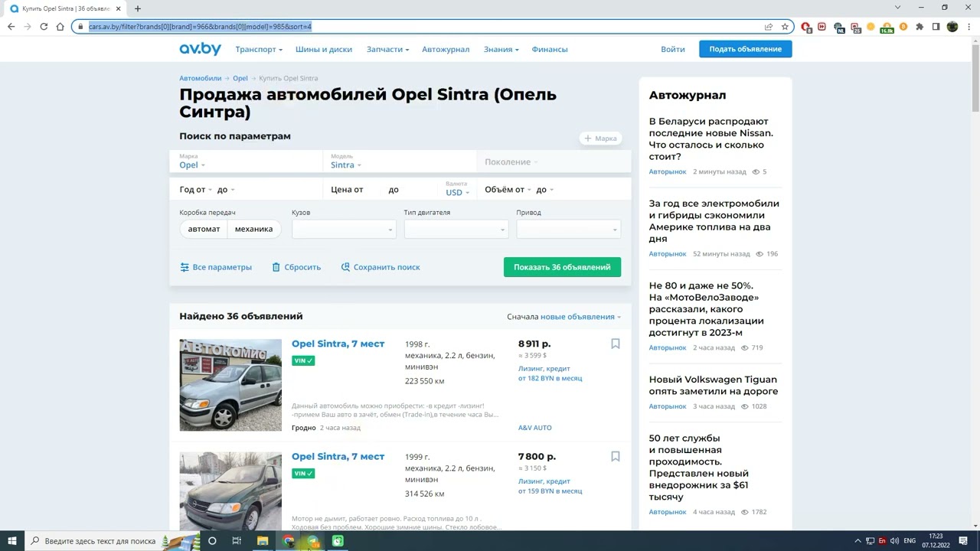Select механика gearbox option

click(x=254, y=229)
